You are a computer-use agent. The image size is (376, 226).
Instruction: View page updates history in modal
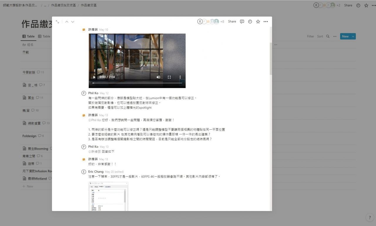(250, 21)
